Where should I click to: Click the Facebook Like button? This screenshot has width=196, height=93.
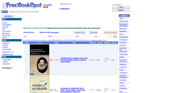tap(5, 12)
